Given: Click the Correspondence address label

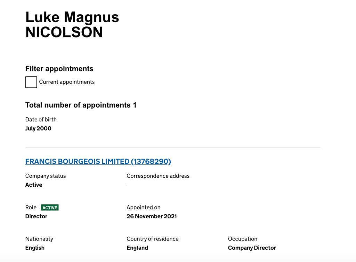Looking at the screenshot, I should (158, 176).
